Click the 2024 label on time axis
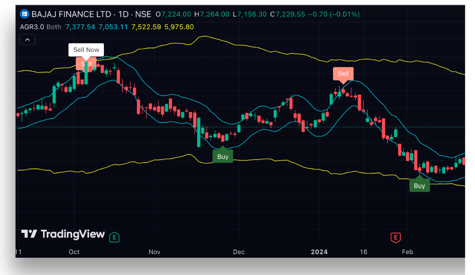The height and width of the screenshot is (275, 475). pos(319,252)
